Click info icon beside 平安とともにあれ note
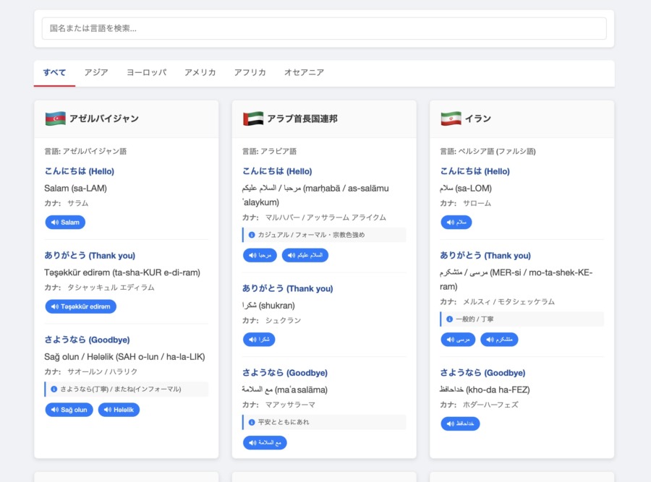651x482 pixels. (252, 422)
